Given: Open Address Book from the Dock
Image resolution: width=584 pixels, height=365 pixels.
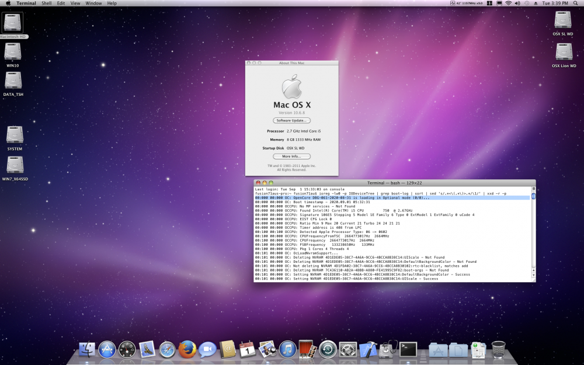Looking at the screenshot, I should [x=228, y=350].
